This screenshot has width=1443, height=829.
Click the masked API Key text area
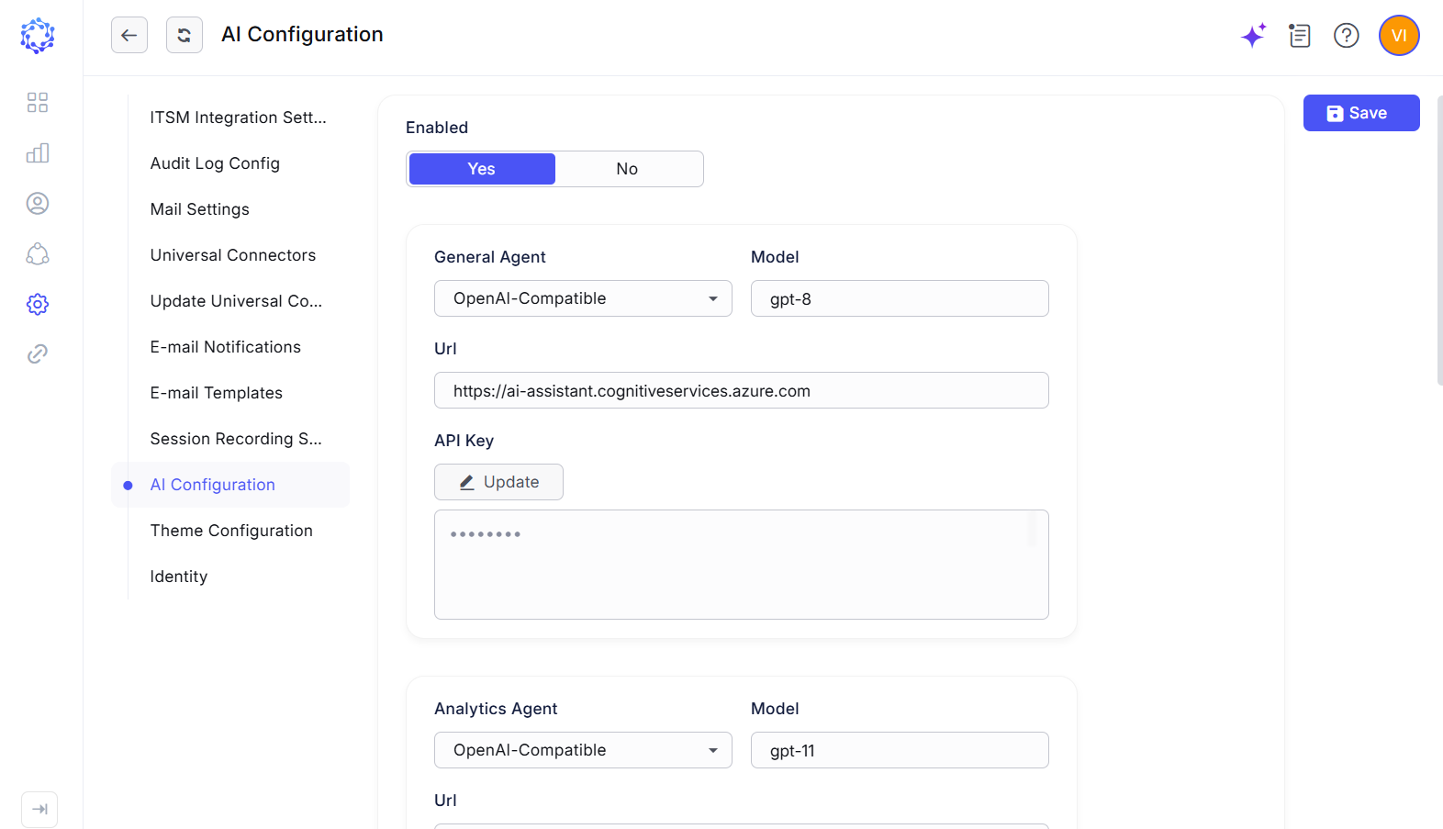(x=742, y=565)
